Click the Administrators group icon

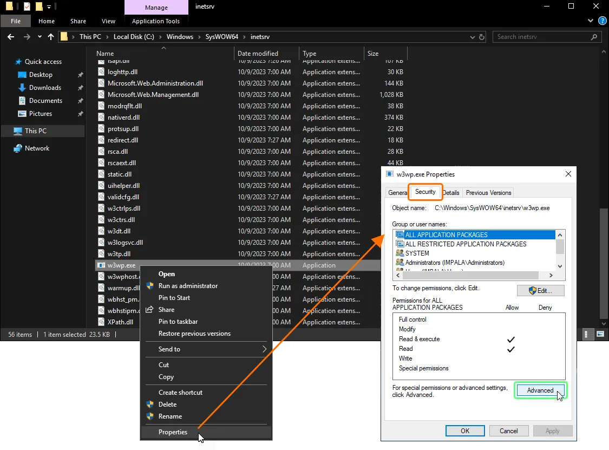click(400, 263)
